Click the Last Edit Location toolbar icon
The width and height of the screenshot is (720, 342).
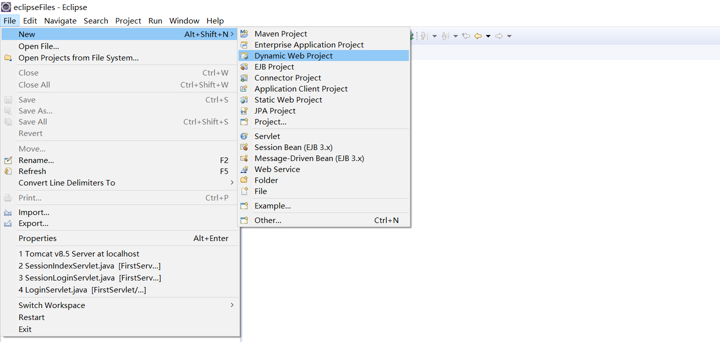point(466,35)
